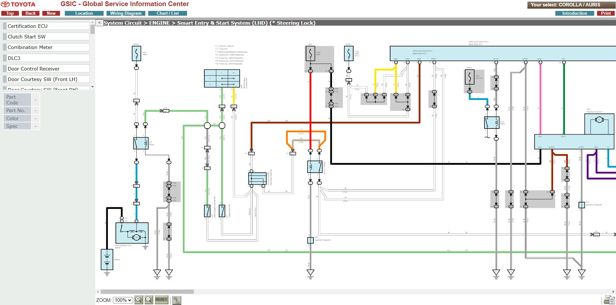This screenshot has height=305, width=616.
Task: Select the 7.5A AM2 NO.2 fuse symbol
Action: [x=349, y=54]
